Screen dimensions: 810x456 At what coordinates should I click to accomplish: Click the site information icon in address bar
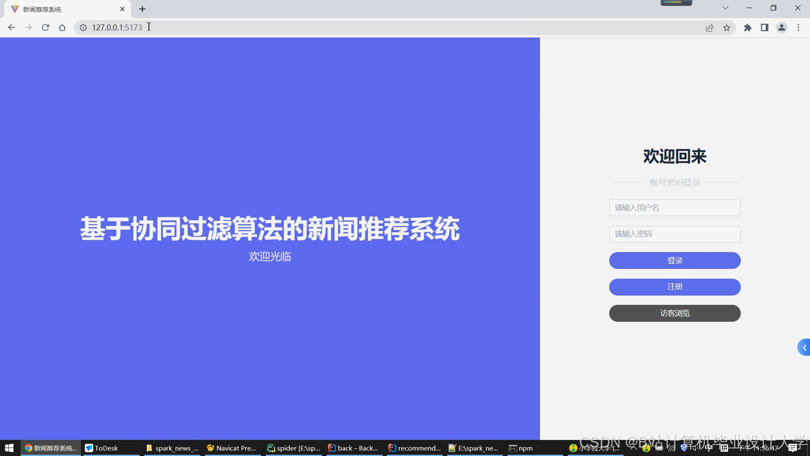coord(84,27)
